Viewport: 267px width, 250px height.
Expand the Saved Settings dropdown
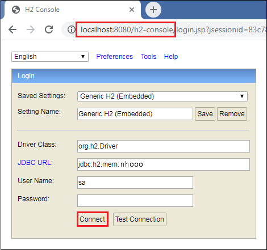pyautogui.click(x=162, y=96)
